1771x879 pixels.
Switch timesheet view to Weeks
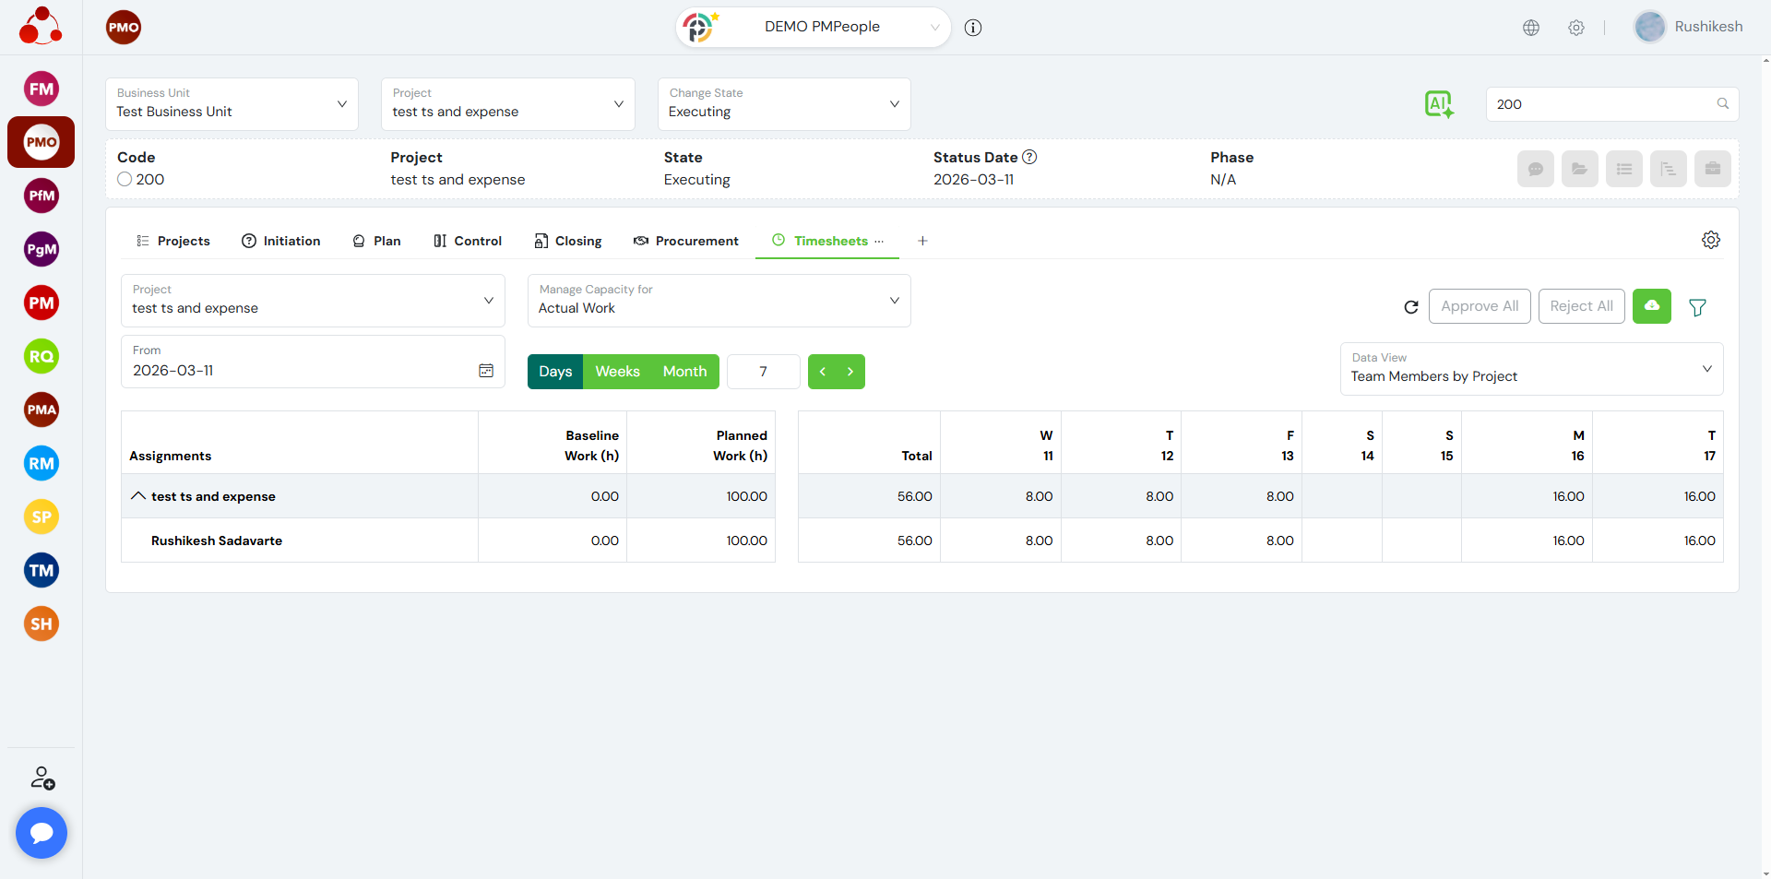click(617, 372)
